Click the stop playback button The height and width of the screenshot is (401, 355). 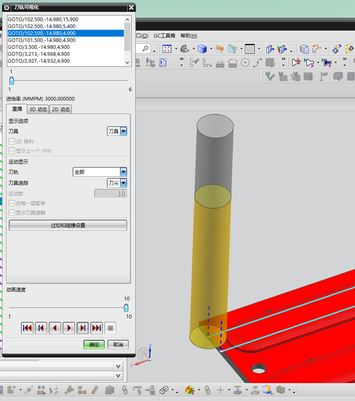[110, 328]
